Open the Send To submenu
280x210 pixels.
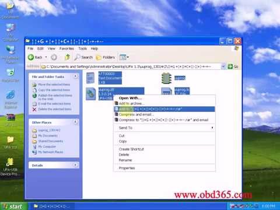click(164, 128)
